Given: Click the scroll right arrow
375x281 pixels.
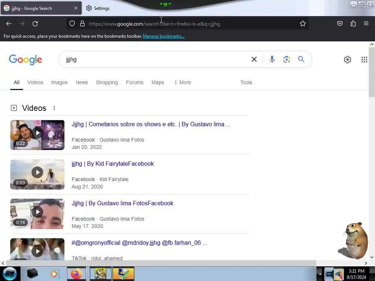Looking at the screenshot, I should pyautogui.click(x=366, y=263).
